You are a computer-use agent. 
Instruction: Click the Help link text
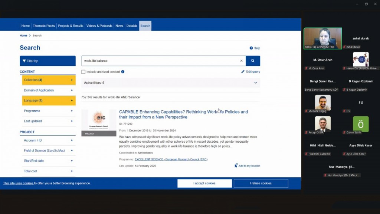[257, 48]
